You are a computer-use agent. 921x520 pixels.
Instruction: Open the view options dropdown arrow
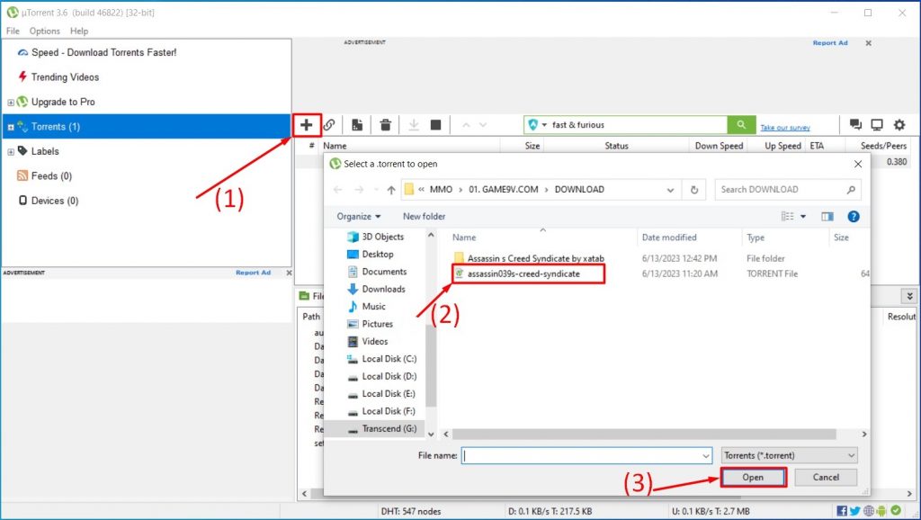[803, 216]
